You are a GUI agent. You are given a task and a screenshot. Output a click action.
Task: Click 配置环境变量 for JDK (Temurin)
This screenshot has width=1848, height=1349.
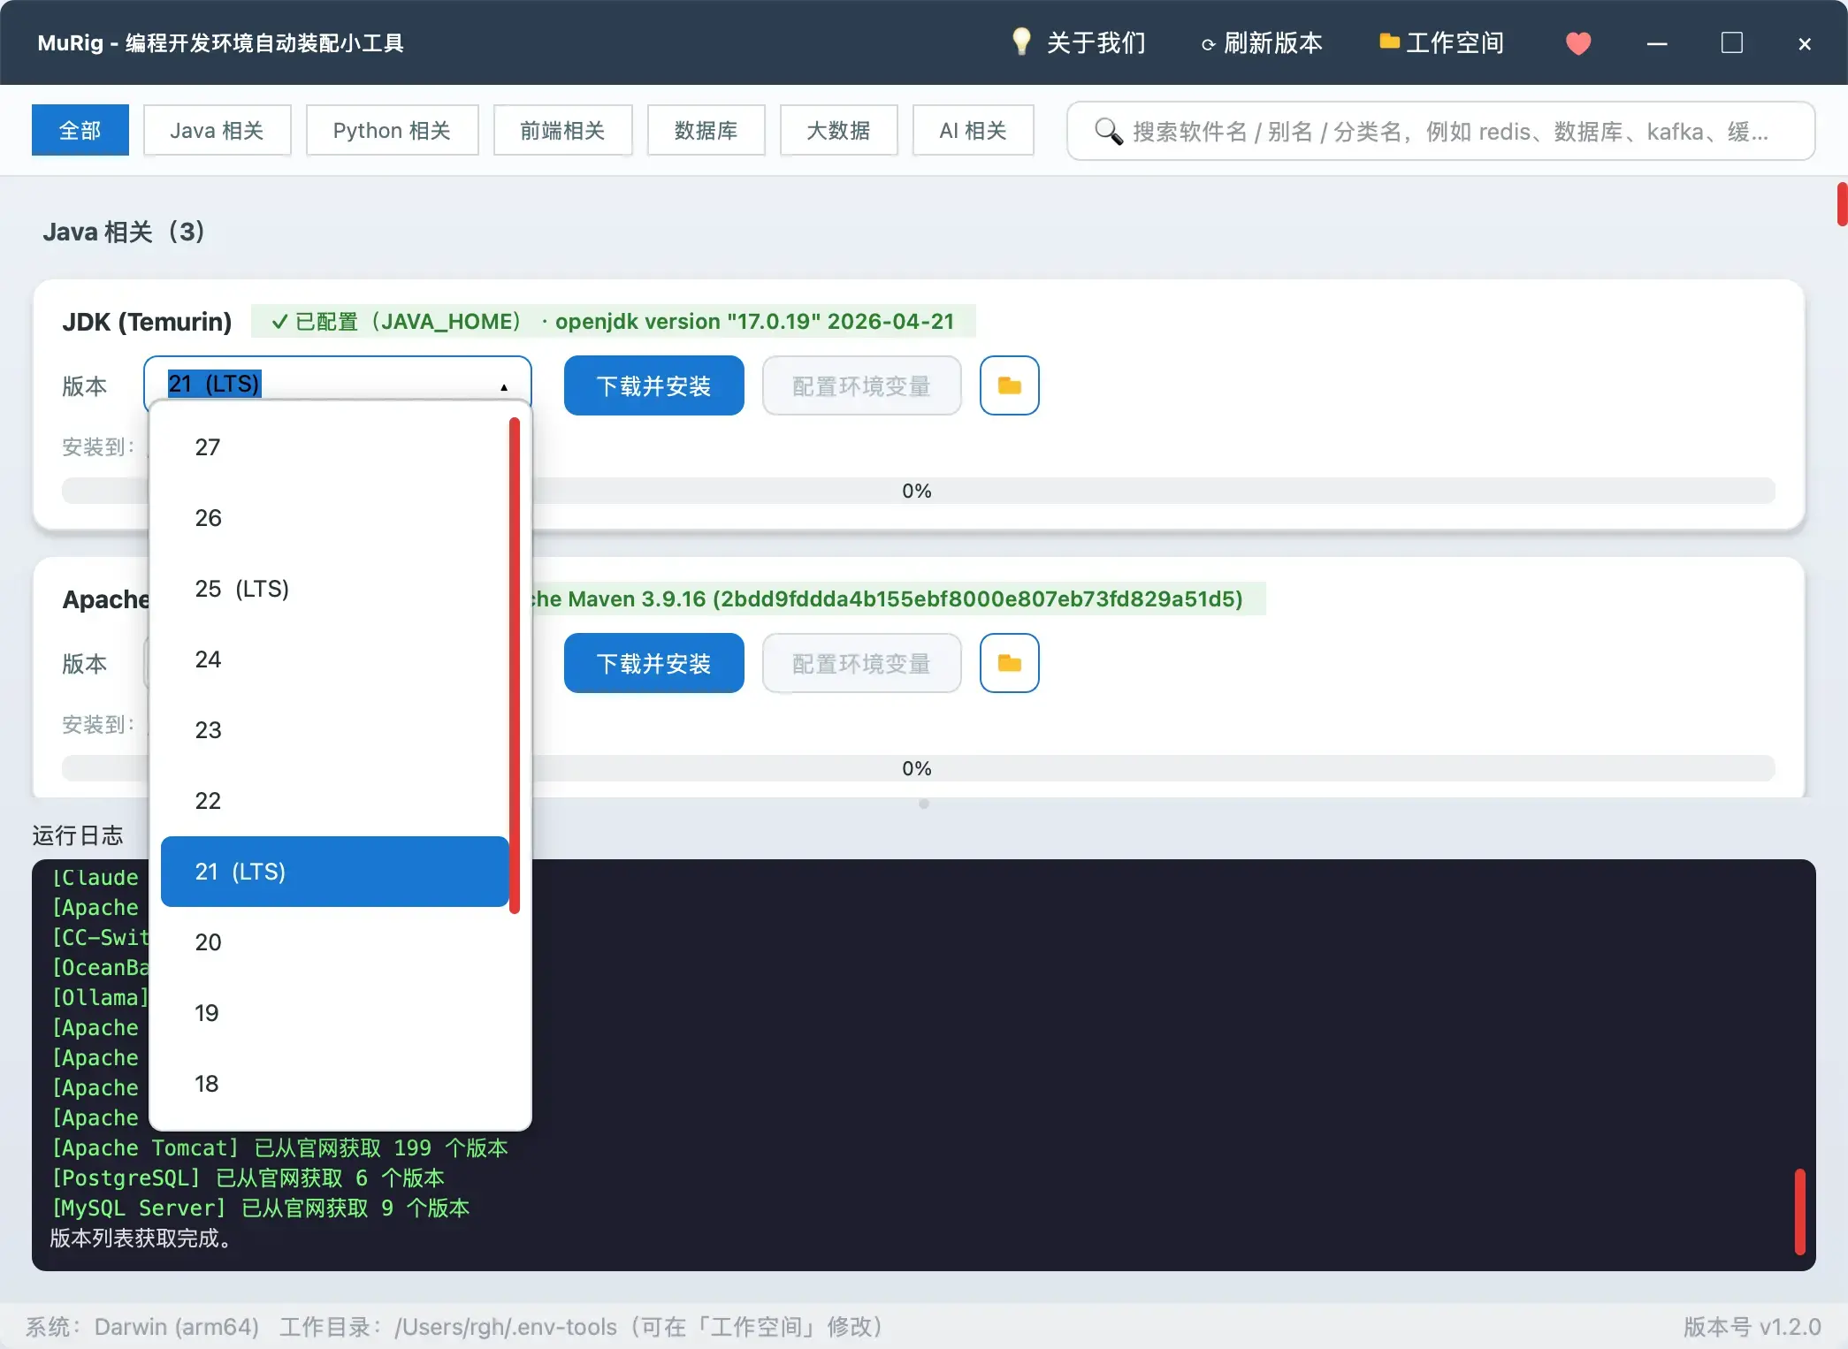pyautogui.click(x=861, y=385)
